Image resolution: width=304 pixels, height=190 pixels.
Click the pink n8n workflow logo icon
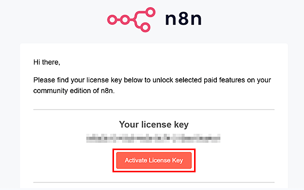click(x=131, y=20)
